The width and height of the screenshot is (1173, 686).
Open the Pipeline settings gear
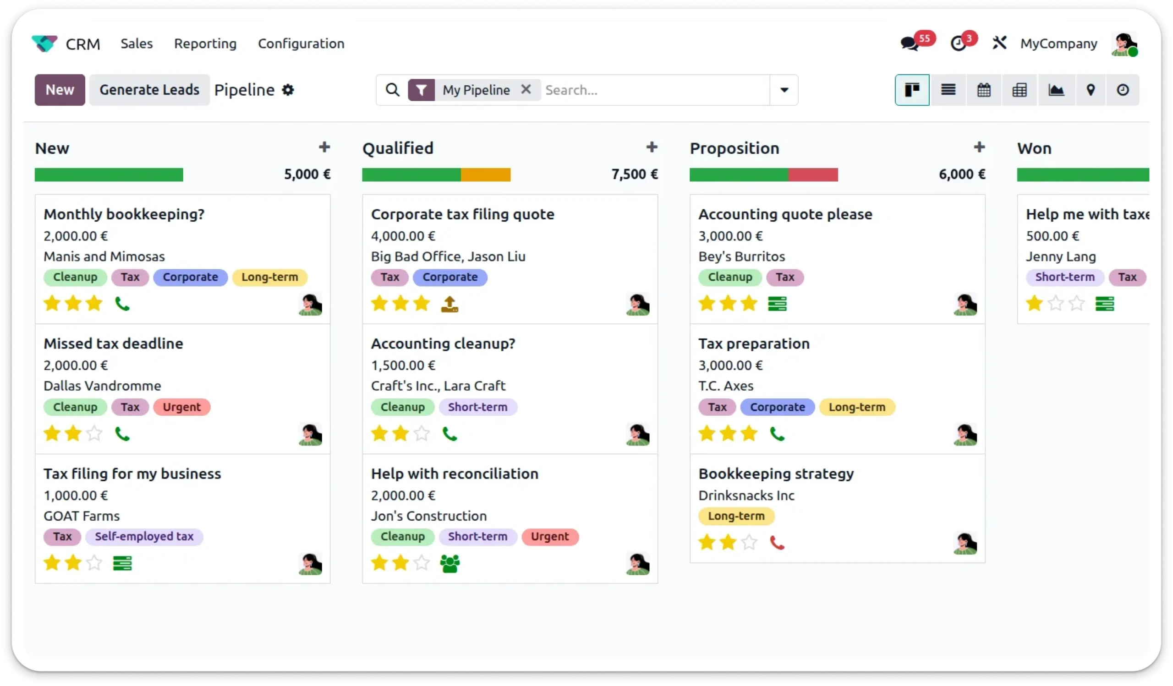tap(288, 90)
